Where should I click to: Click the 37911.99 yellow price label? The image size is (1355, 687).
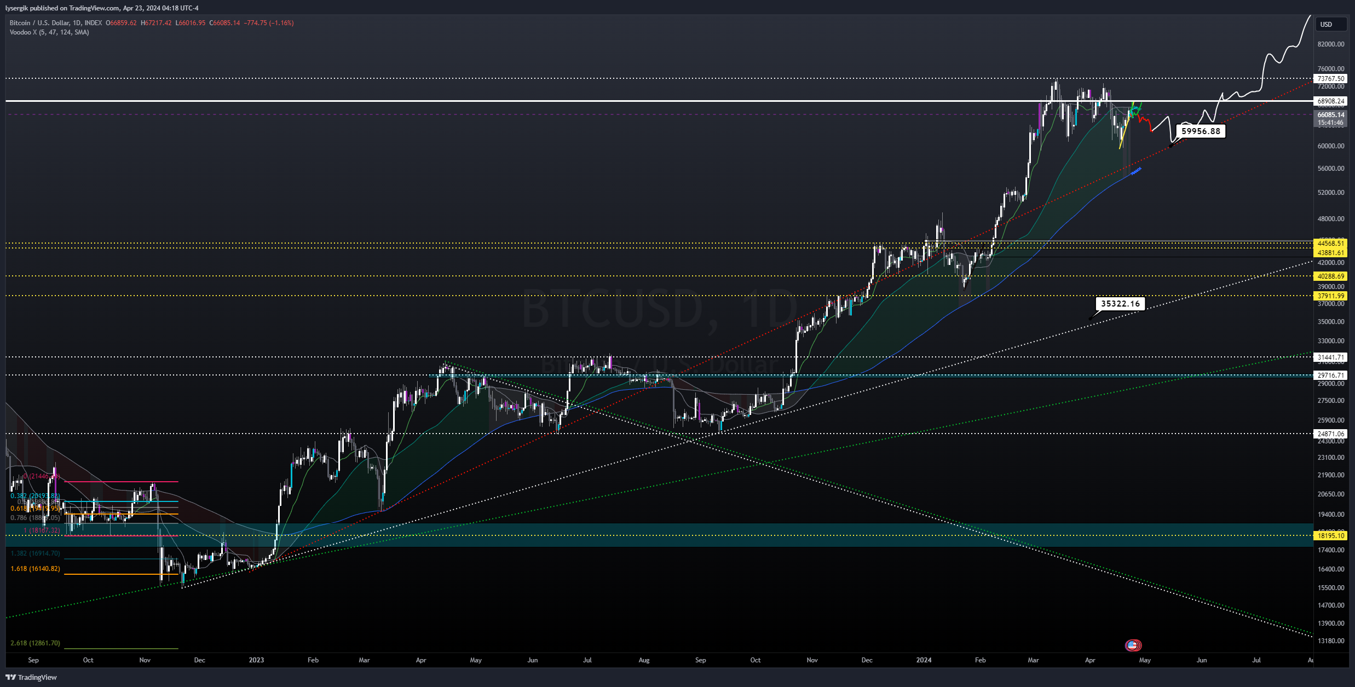pyautogui.click(x=1331, y=296)
